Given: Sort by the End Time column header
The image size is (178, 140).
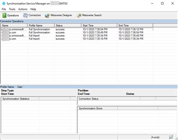Looking at the screenshot, I should (x=135, y=26).
